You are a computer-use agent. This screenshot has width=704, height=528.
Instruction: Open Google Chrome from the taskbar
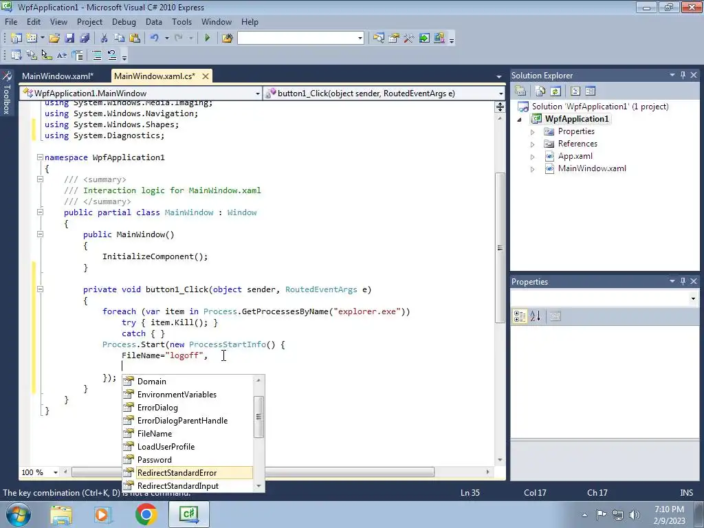tap(146, 514)
